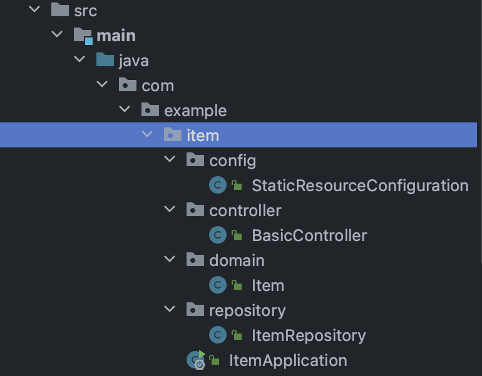
Task: Click the class icon beside ItemRepository
Action: click(x=218, y=335)
